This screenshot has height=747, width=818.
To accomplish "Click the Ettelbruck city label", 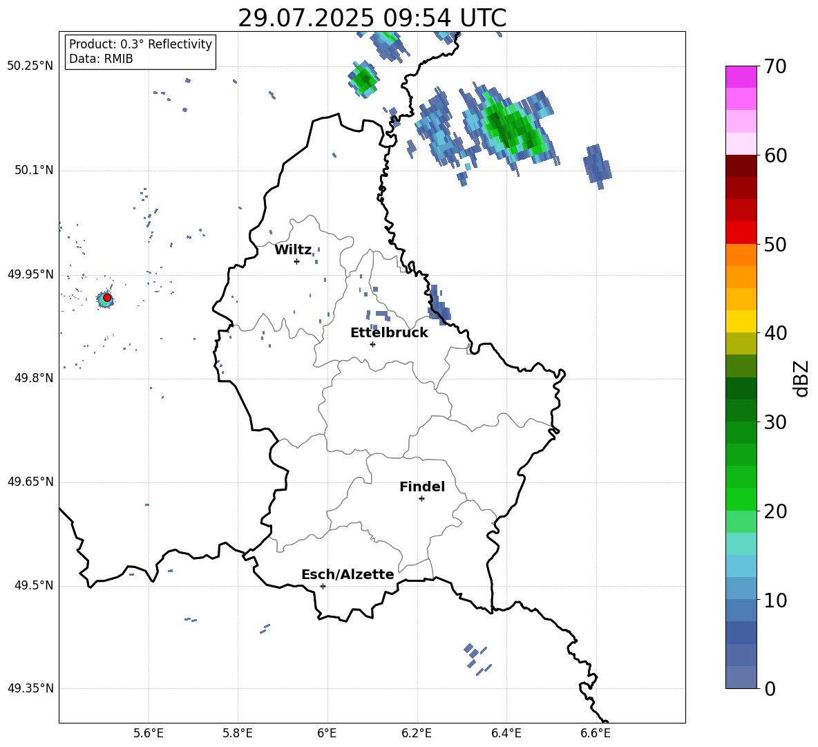I will click(389, 333).
